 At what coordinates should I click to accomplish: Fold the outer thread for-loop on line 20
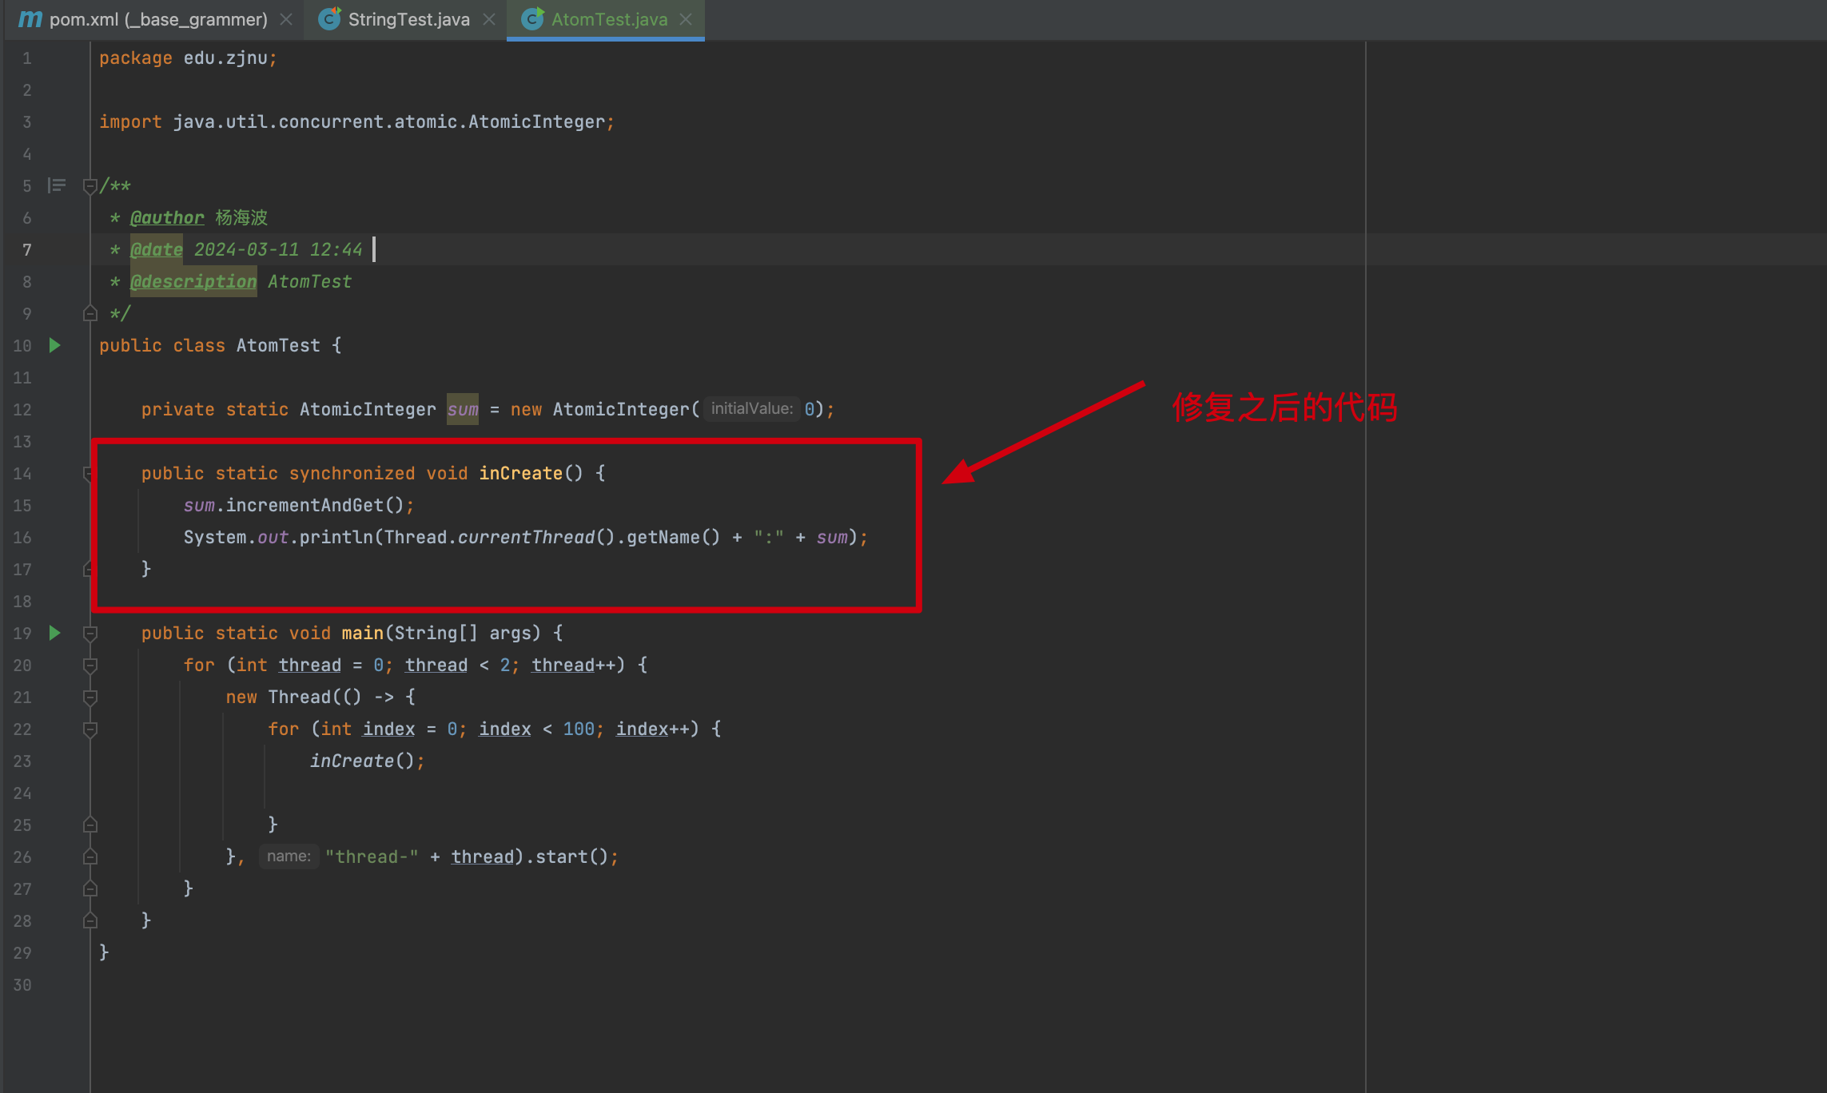click(90, 666)
